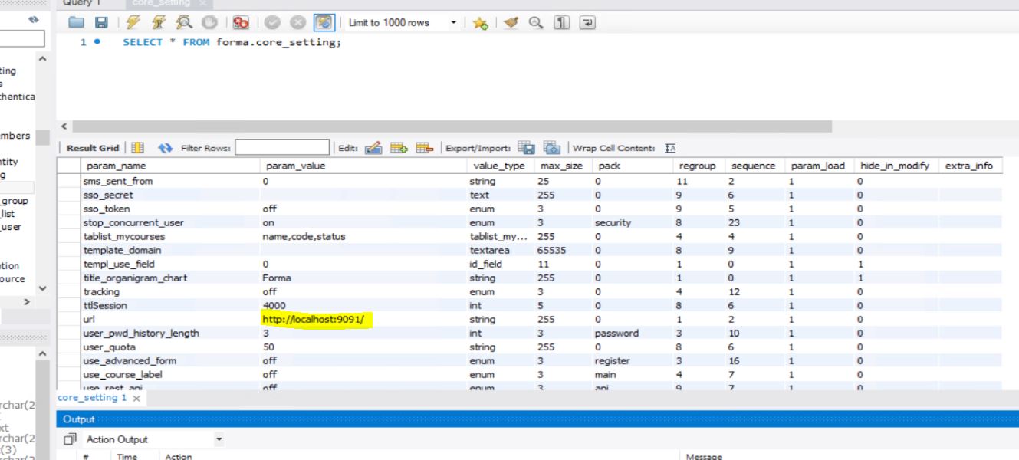Open the Limit to 1000 rows dropdown
This screenshot has width=1019, height=460.
pos(454,23)
